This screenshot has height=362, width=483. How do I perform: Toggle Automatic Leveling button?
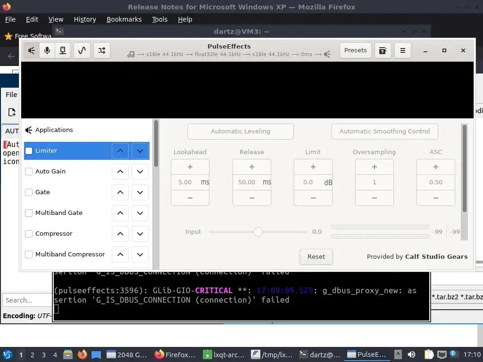coord(240,132)
